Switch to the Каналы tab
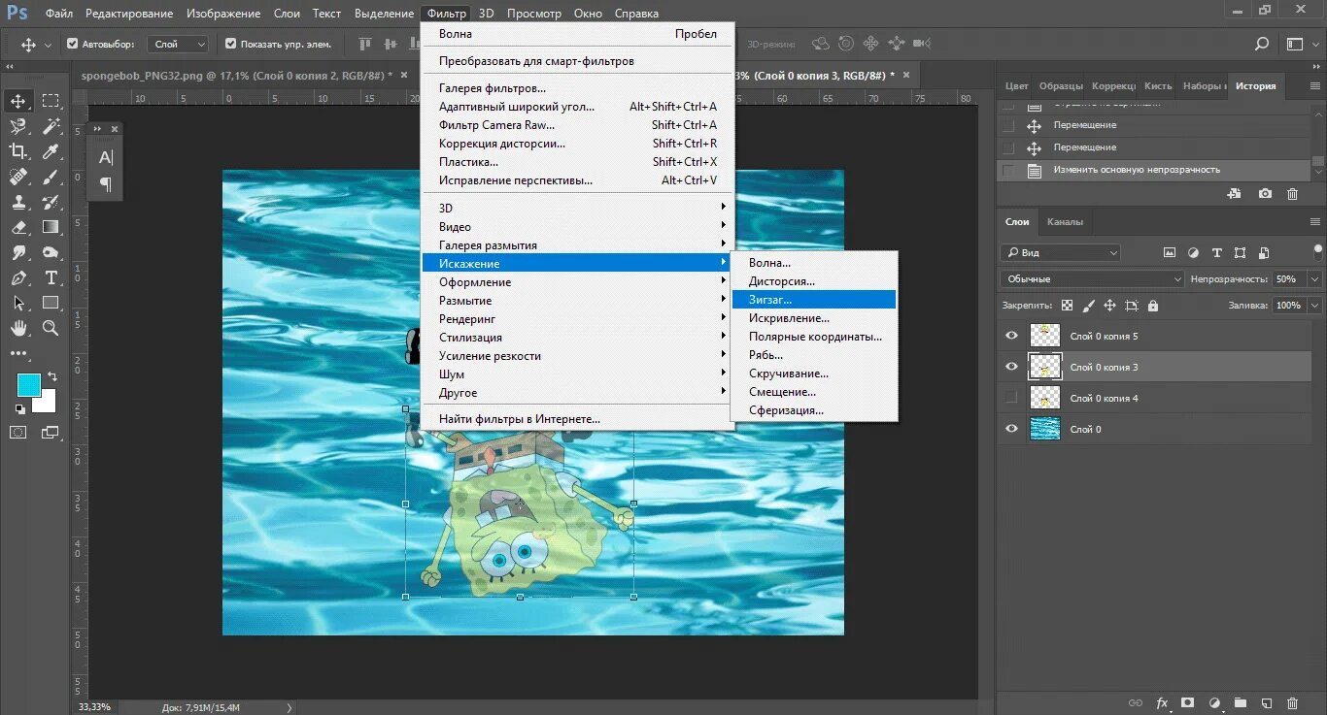The width and height of the screenshot is (1327, 715). (x=1065, y=221)
